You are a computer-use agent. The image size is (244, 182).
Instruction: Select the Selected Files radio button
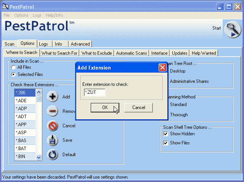tap(13, 74)
